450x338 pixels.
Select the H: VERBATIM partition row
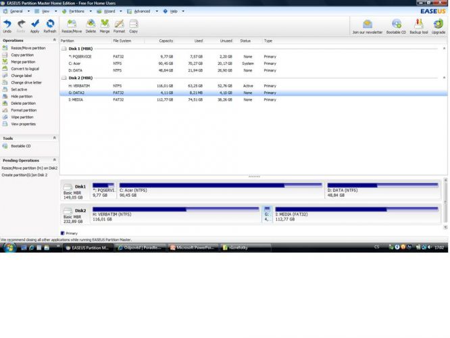(253, 86)
